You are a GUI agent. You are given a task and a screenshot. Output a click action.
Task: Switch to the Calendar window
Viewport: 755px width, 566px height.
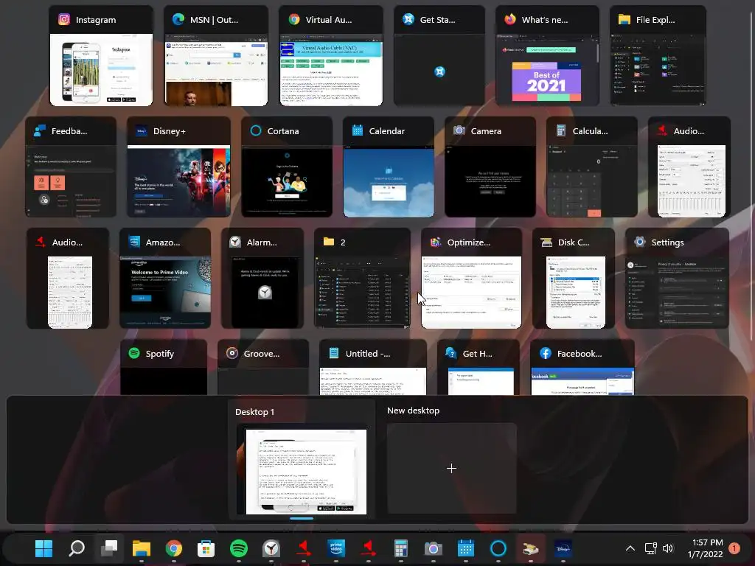[388, 167]
